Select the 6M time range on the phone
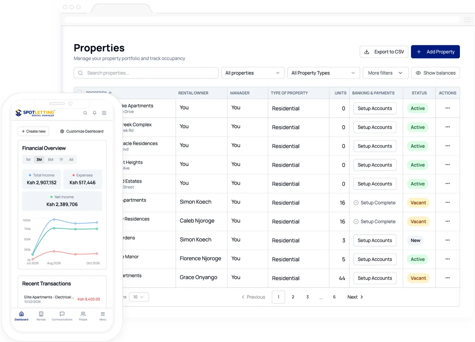The height and width of the screenshot is (342, 475). pyautogui.click(x=51, y=160)
